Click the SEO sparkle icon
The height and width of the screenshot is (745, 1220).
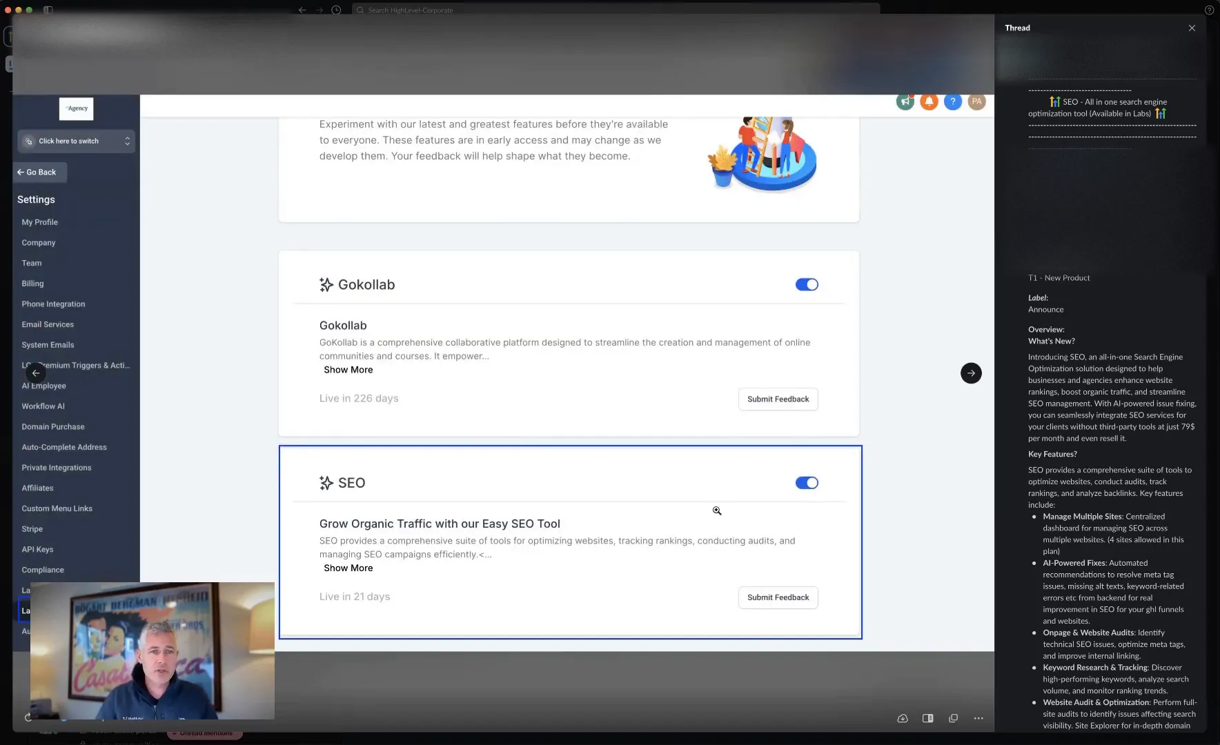[x=326, y=483]
